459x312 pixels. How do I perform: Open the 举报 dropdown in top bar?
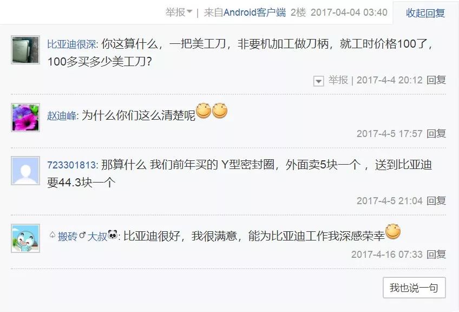click(x=179, y=12)
